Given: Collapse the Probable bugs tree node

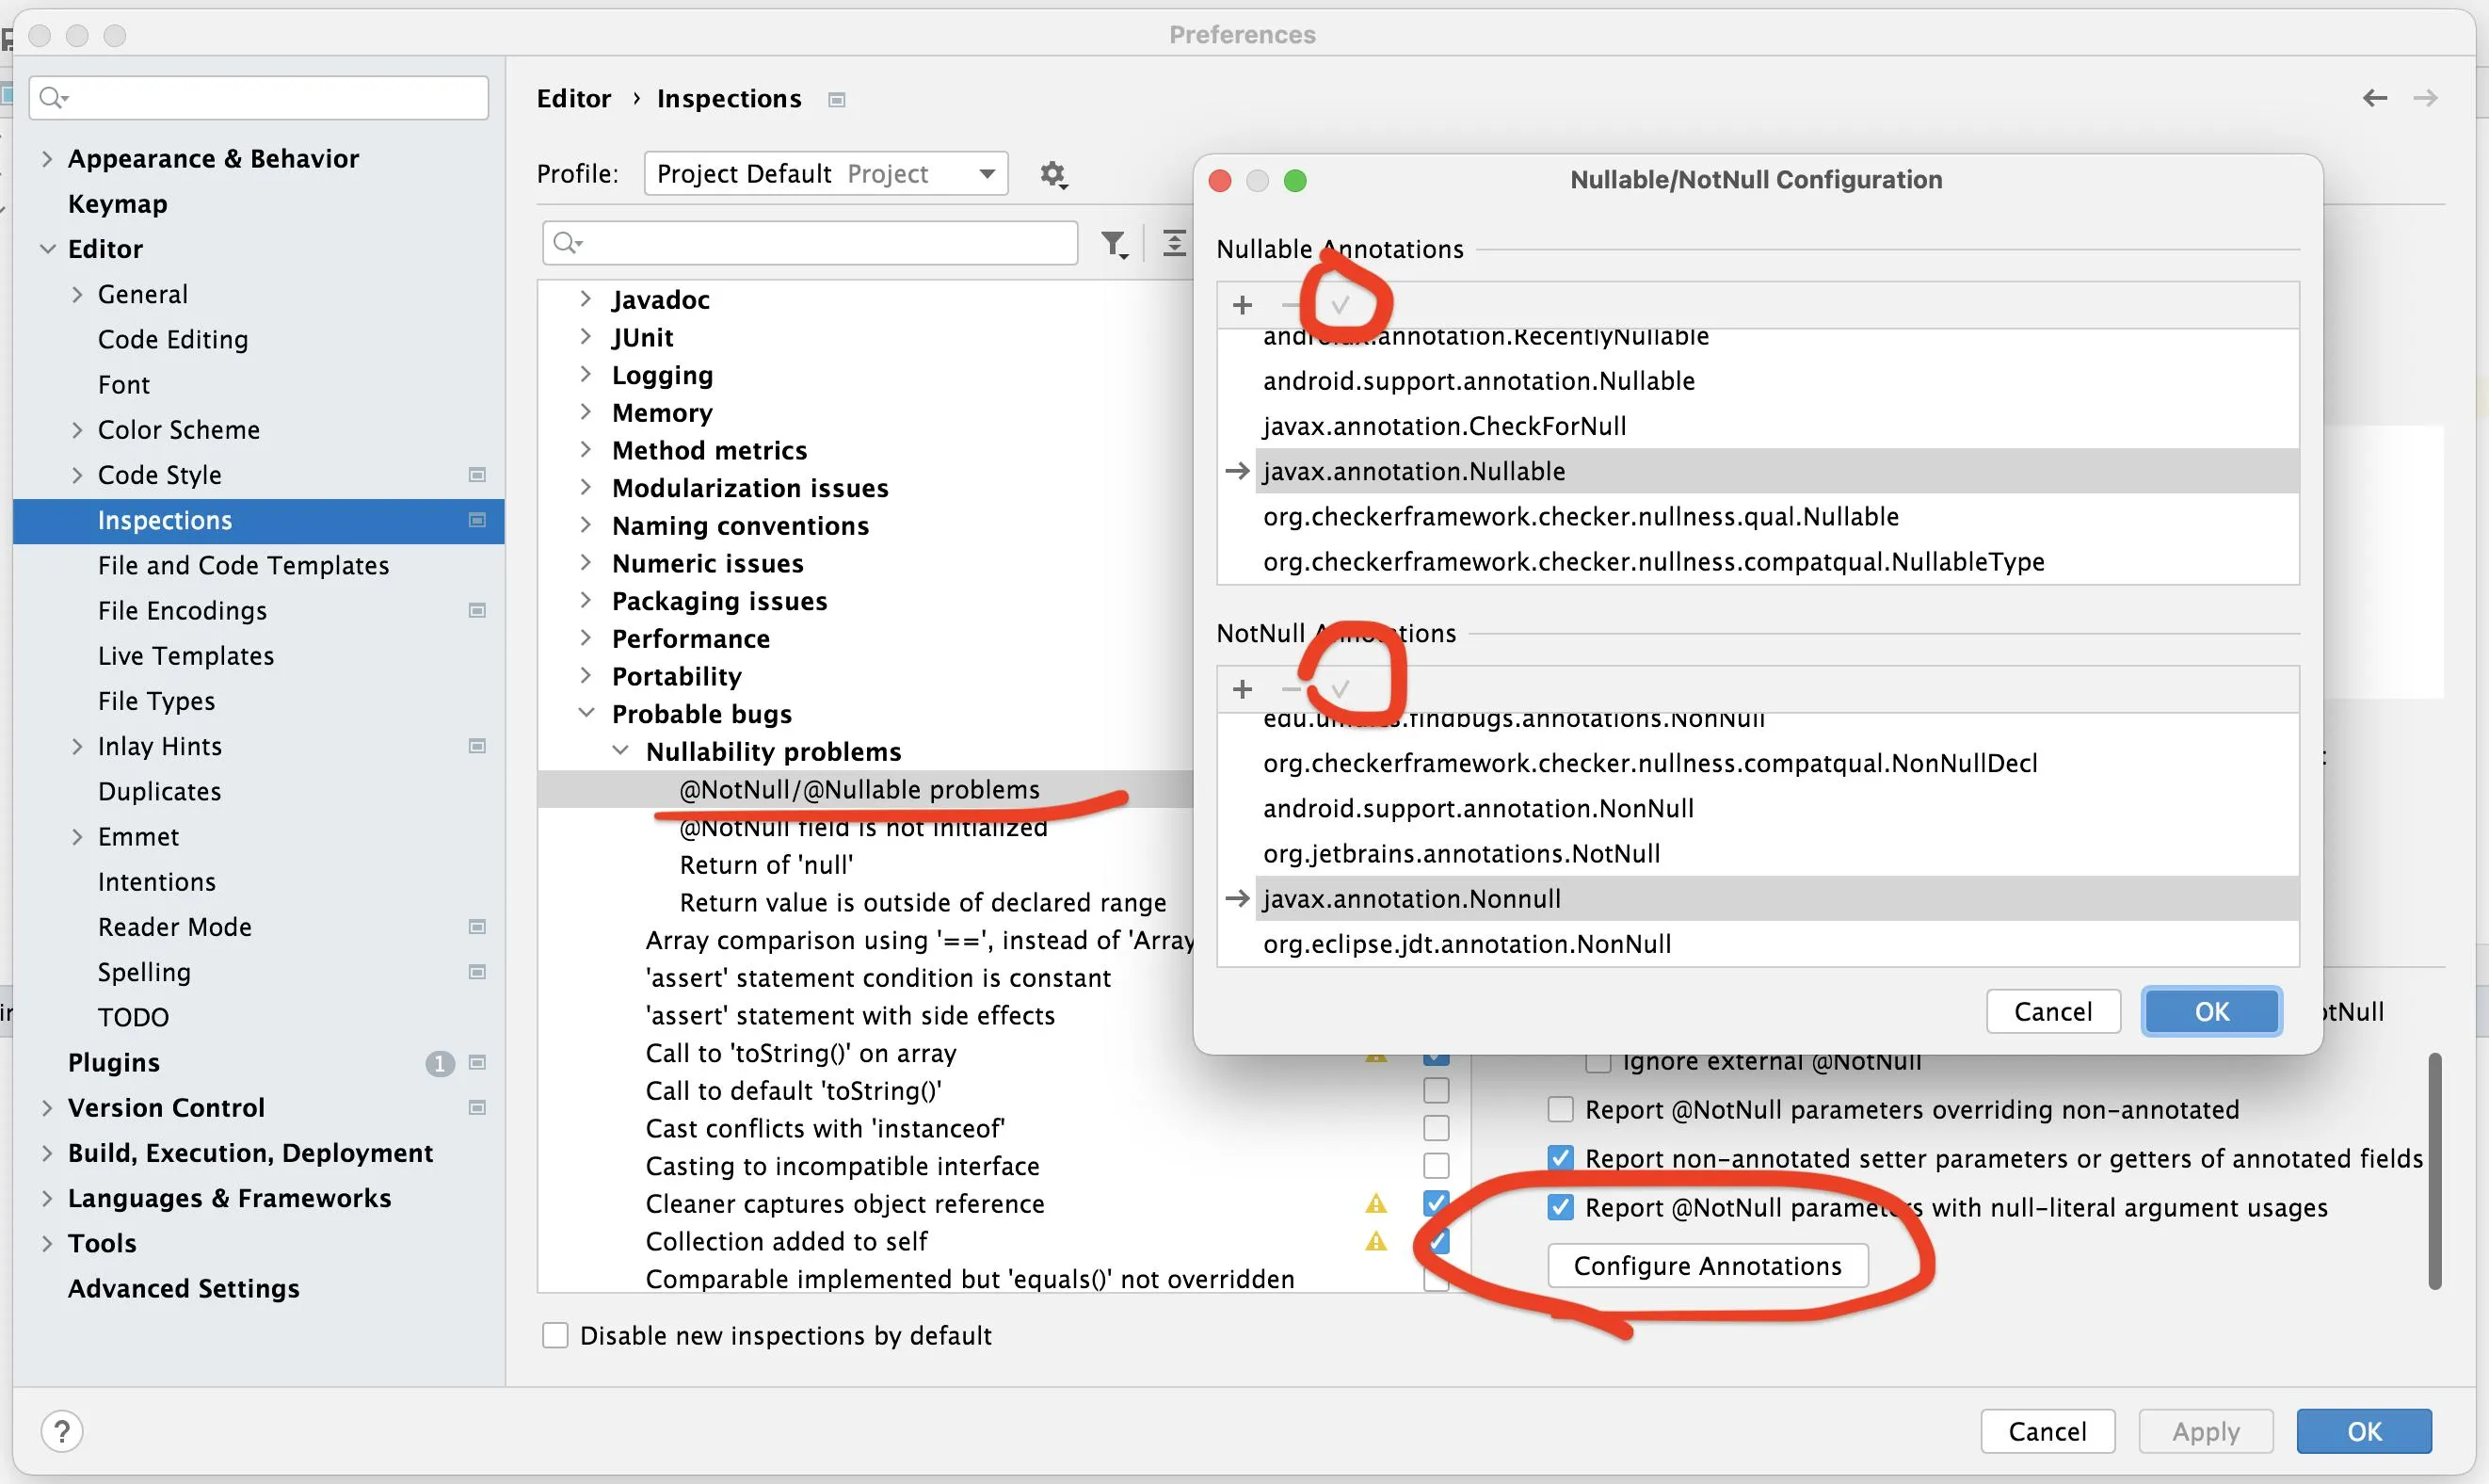Looking at the screenshot, I should 586,714.
